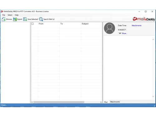Open the File menu
Screen dimensions: 156x117
(x=4, y=15)
